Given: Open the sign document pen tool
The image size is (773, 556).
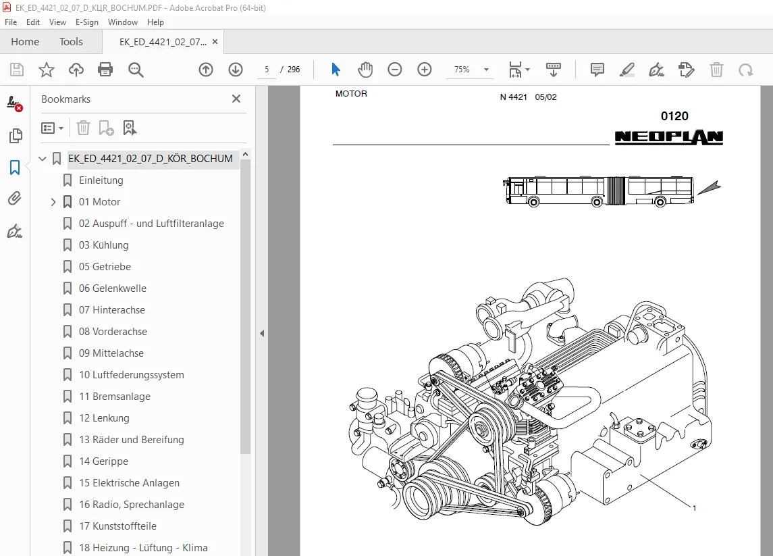Looking at the screenshot, I should click(656, 70).
